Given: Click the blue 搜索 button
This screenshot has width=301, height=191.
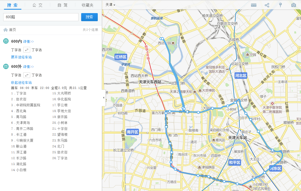Looking at the screenshot, I should click(x=89, y=17).
